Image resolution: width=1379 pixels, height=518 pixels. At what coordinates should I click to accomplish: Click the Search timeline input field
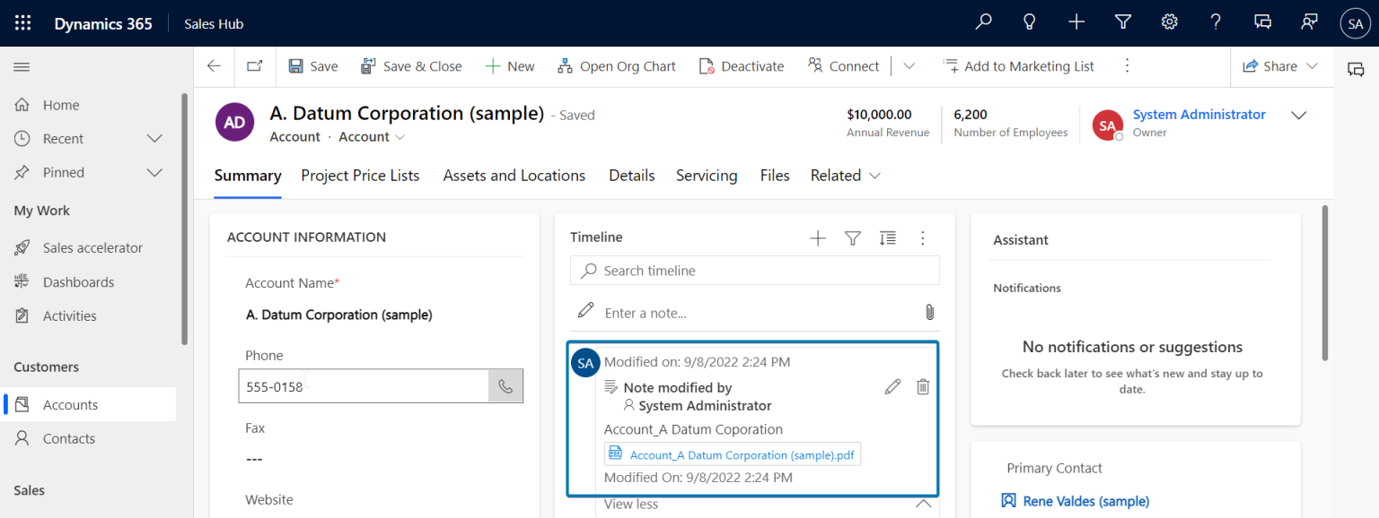tap(754, 270)
